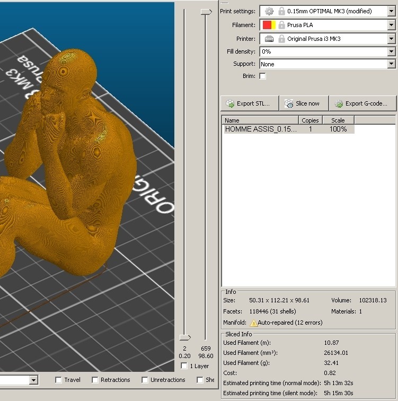Click the Scale column header
Viewport: 398px width, 401px height.
(x=338, y=120)
